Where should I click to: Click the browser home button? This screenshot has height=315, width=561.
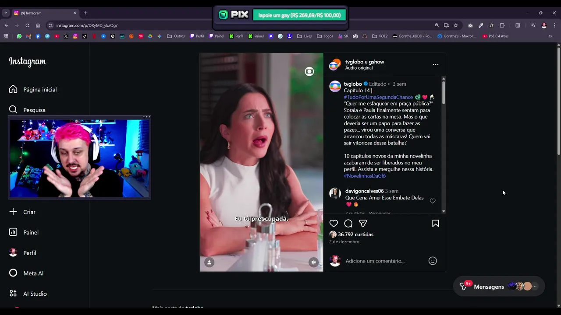pyautogui.click(x=38, y=25)
